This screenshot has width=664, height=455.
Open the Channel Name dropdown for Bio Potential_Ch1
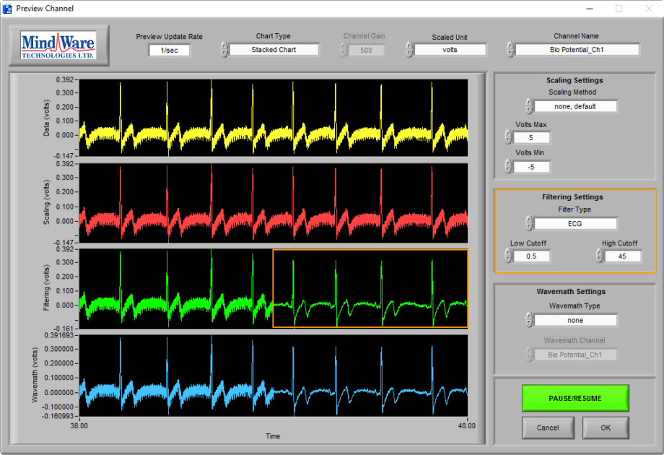576,49
